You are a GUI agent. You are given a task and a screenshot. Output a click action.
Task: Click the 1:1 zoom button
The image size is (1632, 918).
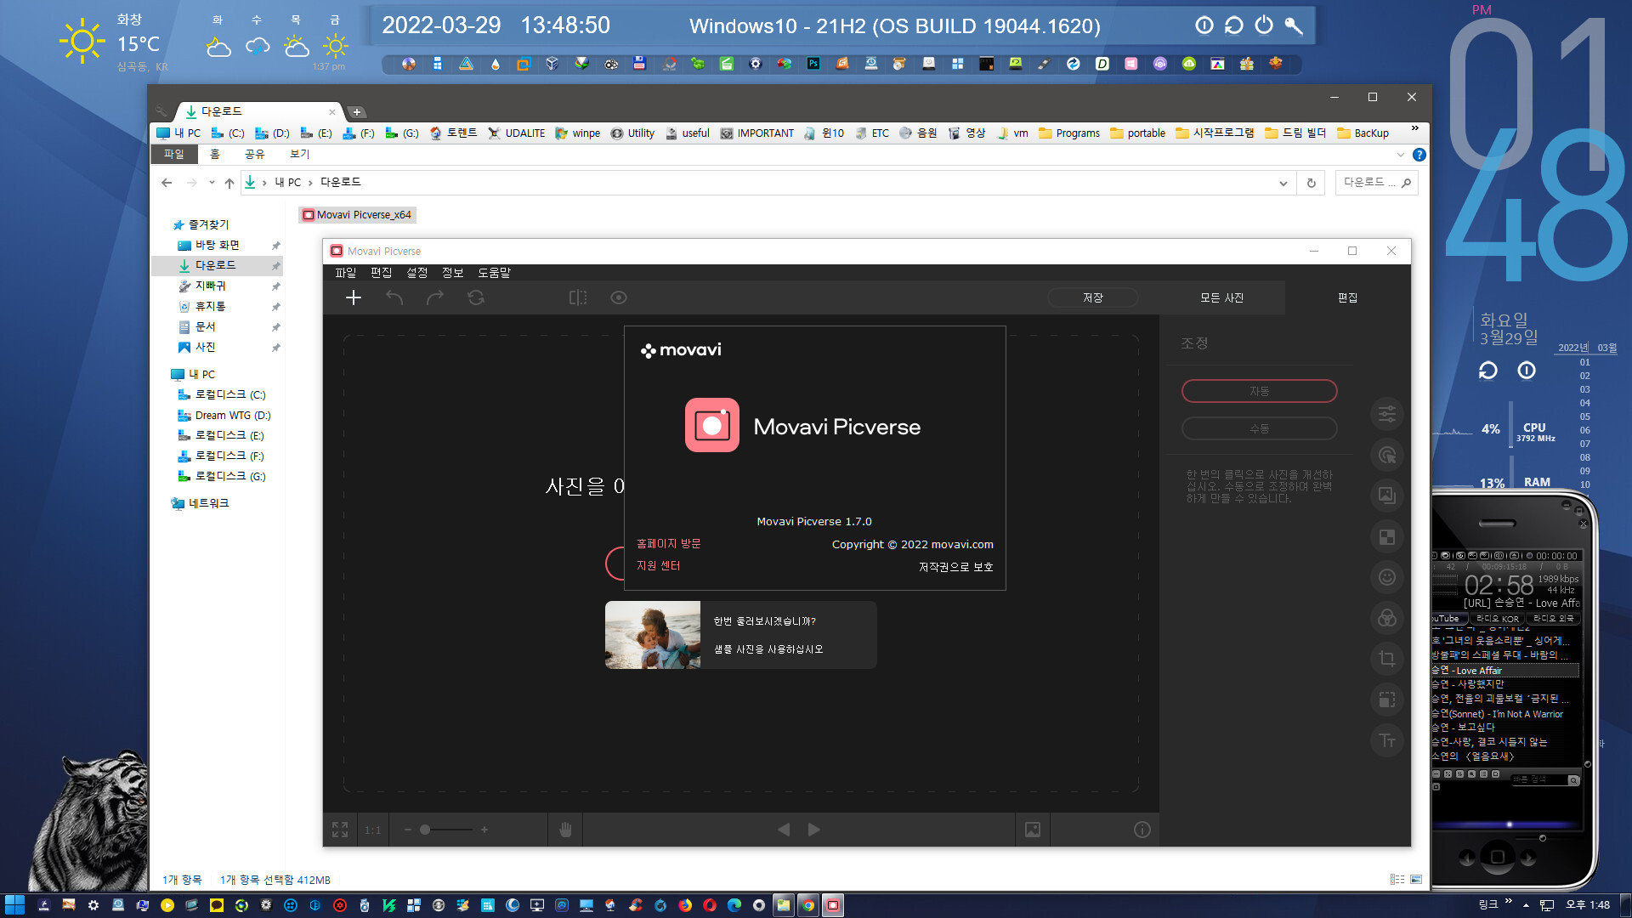coord(373,830)
